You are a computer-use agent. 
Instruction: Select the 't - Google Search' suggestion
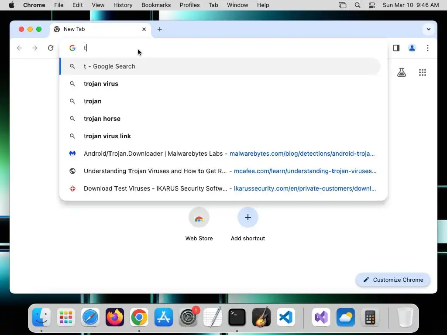220,66
